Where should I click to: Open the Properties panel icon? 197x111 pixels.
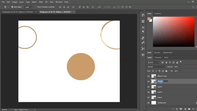pyautogui.click(x=143, y=21)
